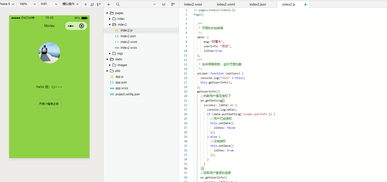The image size is (387, 182).
Task: Collapse the index2 folder arrow
Action: (110, 25)
